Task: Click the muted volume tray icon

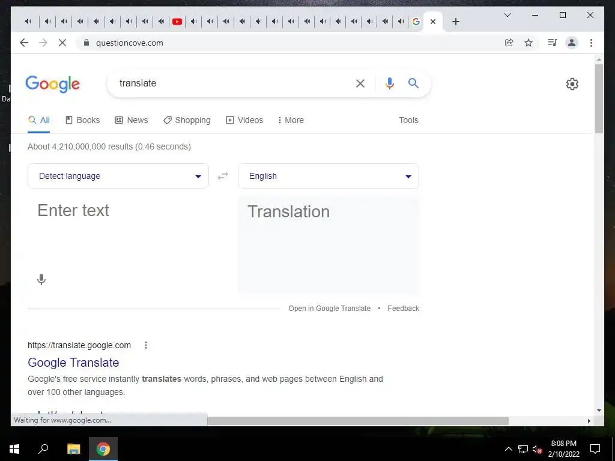Action: point(537,449)
